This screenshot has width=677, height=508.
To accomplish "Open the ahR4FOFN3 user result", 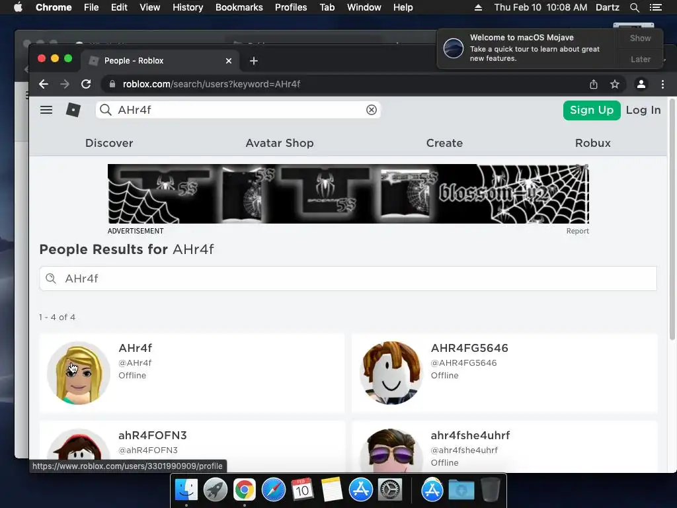I will tap(153, 435).
